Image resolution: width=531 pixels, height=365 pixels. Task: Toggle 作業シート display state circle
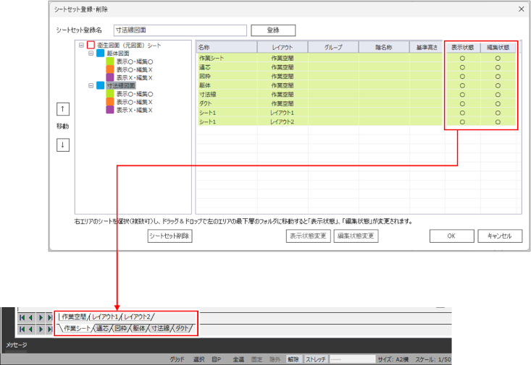[462, 57]
